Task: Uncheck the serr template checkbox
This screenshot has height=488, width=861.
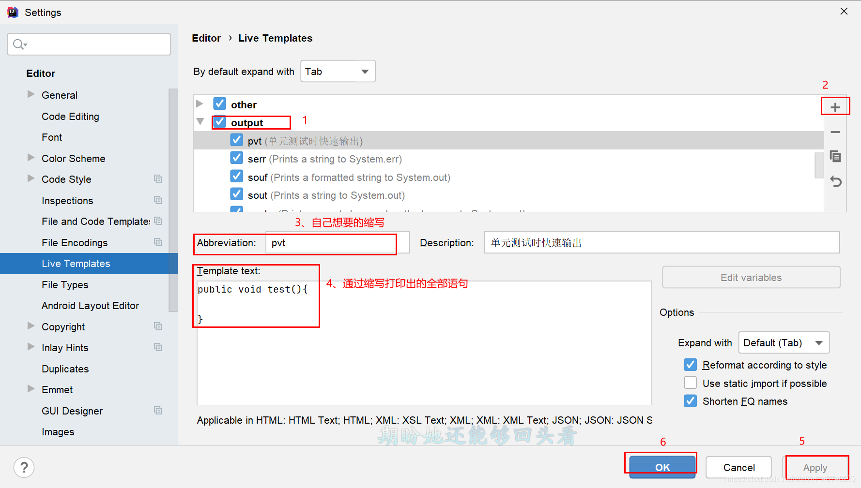Action: 237,158
